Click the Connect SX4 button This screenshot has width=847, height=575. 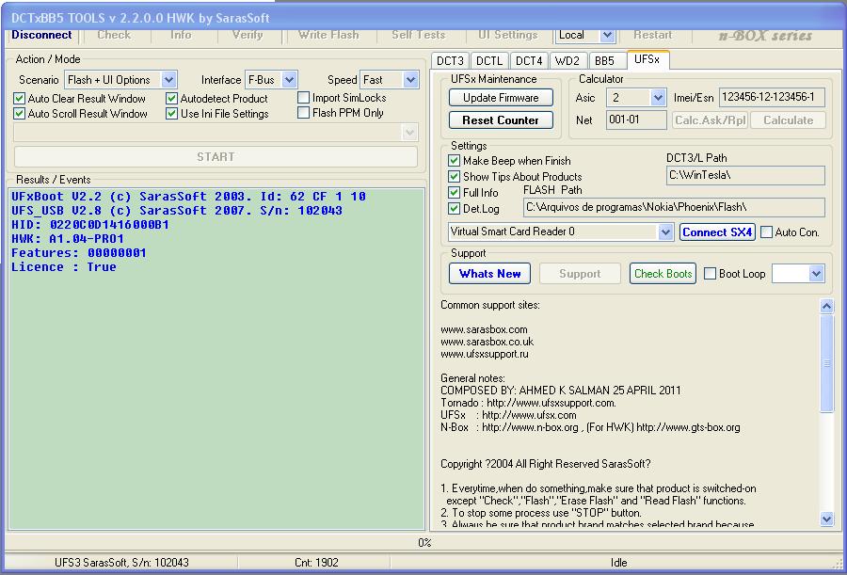(x=717, y=232)
